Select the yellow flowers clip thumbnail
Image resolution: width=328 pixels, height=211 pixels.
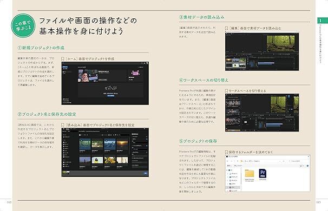pos(110,161)
